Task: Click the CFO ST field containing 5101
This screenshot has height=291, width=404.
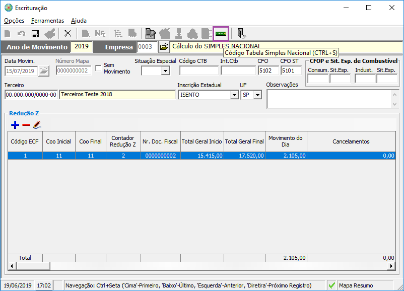Action: tap(291, 70)
